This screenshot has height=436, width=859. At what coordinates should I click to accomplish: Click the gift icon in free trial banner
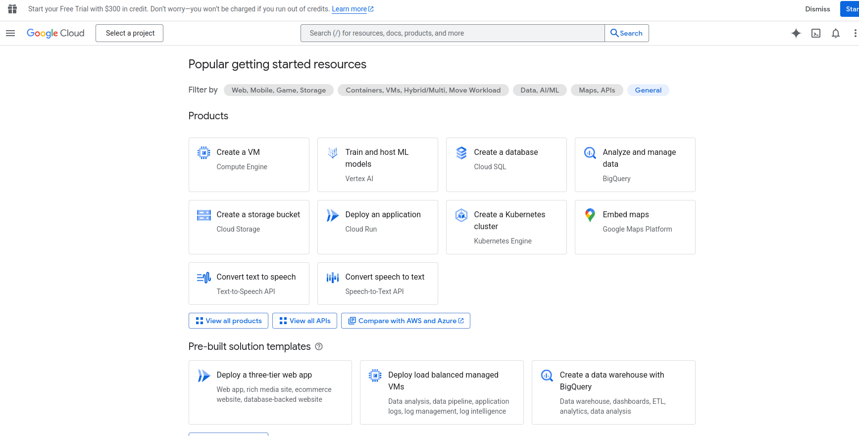(x=12, y=9)
